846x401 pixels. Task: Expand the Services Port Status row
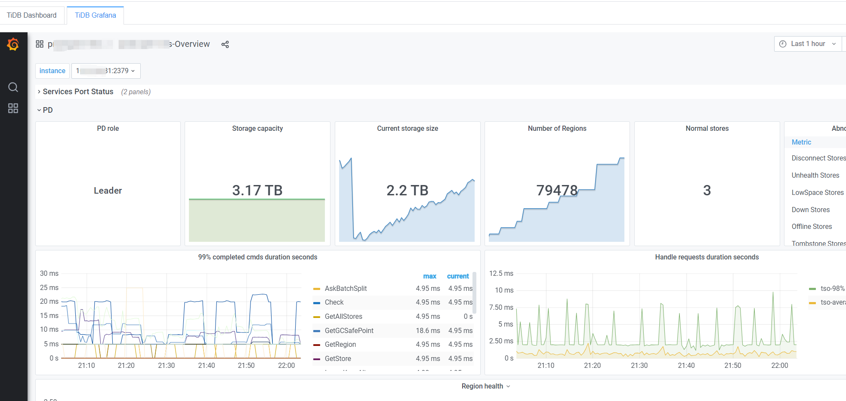78,92
